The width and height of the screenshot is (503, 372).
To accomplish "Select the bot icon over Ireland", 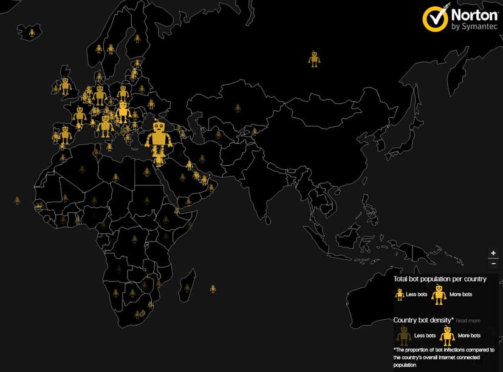I will (x=55, y=89).
